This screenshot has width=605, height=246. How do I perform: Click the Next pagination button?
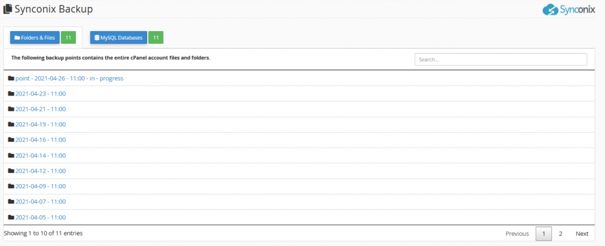click(x=582, y=234)
